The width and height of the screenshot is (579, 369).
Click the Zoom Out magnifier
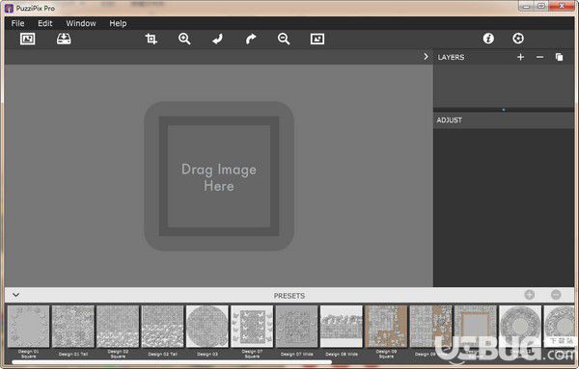coord(284,39)
